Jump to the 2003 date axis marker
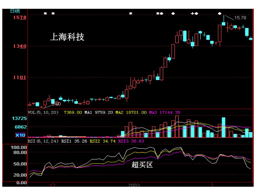 pyautogui.click(x=134, y=185)
